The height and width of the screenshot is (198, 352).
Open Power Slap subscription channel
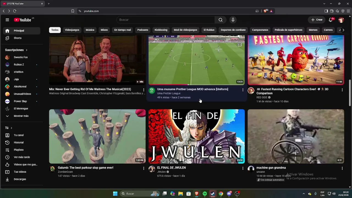coord(21,101)
